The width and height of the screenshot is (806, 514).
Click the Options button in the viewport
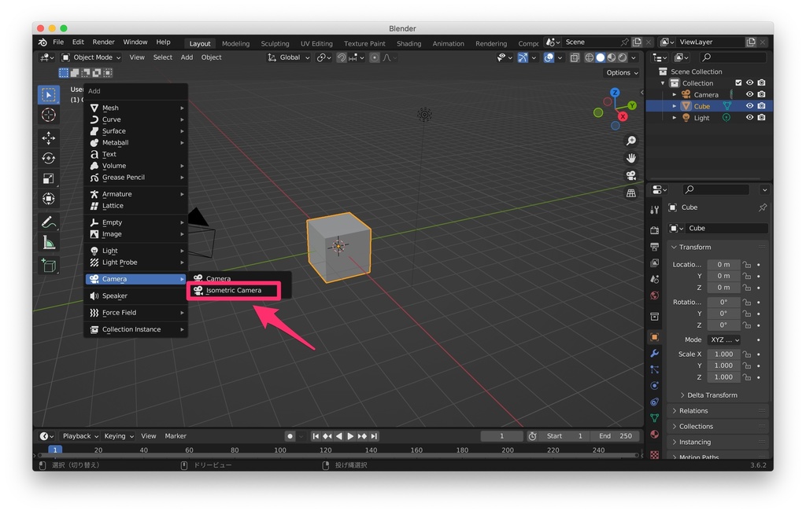pyautogui.click(x=621, y=72)
